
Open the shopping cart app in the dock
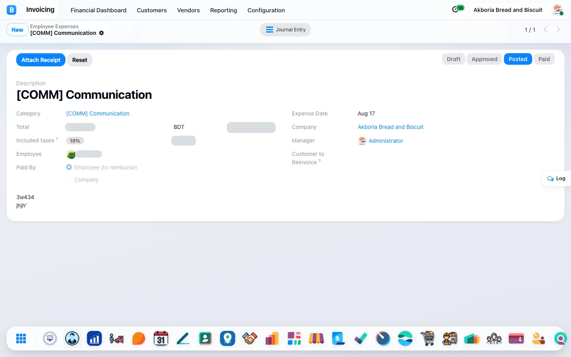[427, 338]
